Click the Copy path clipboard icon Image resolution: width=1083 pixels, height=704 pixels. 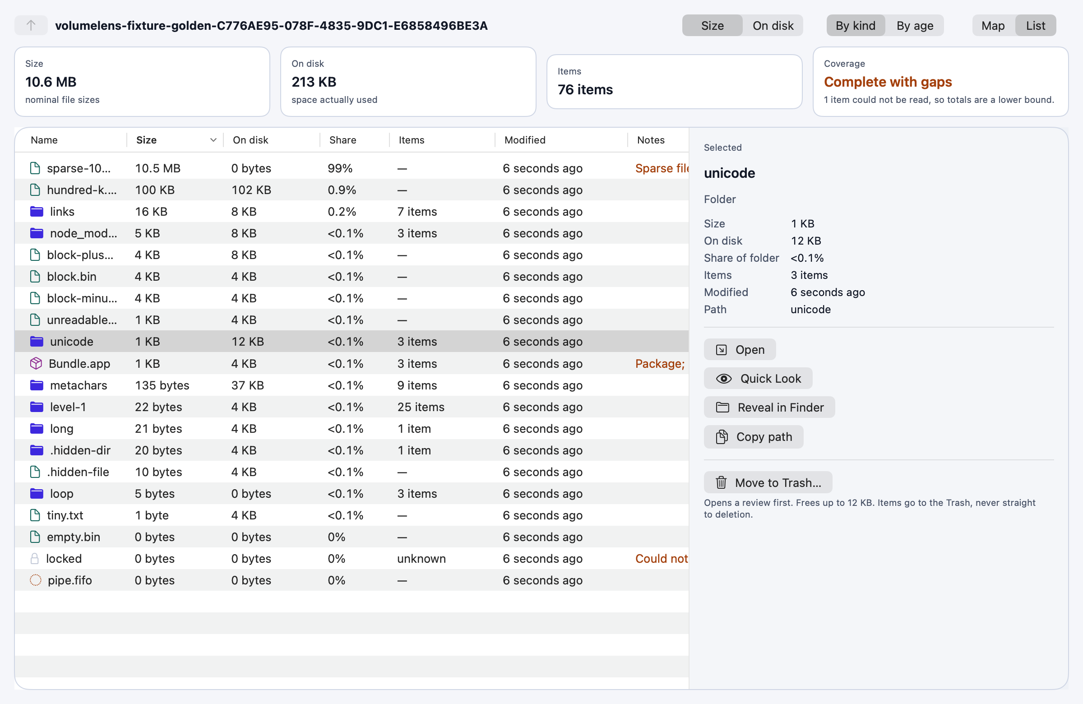[x=722, y=437]
